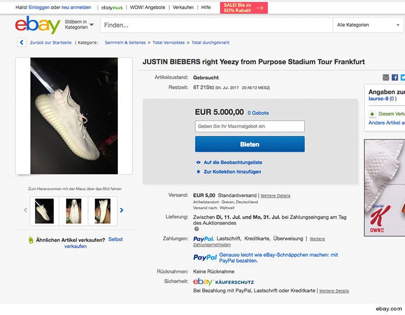The image size is (405, 315).
Task: Click the SALE 50% Rabatt banner
Action: [x=244, y=8]
